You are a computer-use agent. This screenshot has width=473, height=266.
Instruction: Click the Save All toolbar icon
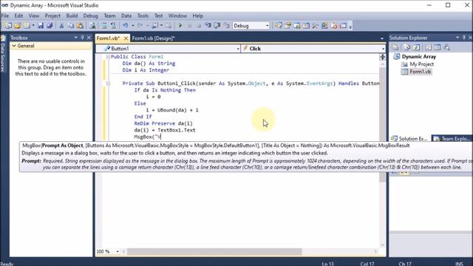pos(50,26)
